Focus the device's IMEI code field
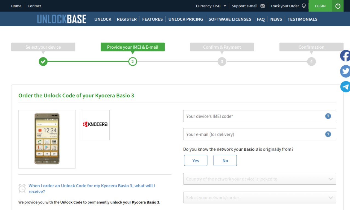Viewport: 350px width, 210px height. point(259,116)
